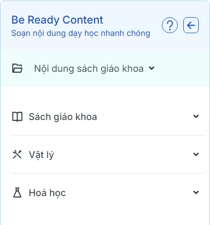Click the flask icon beside Hoá học
The width and height of the screenshot is (210, 225).
(x=17, y=192)
